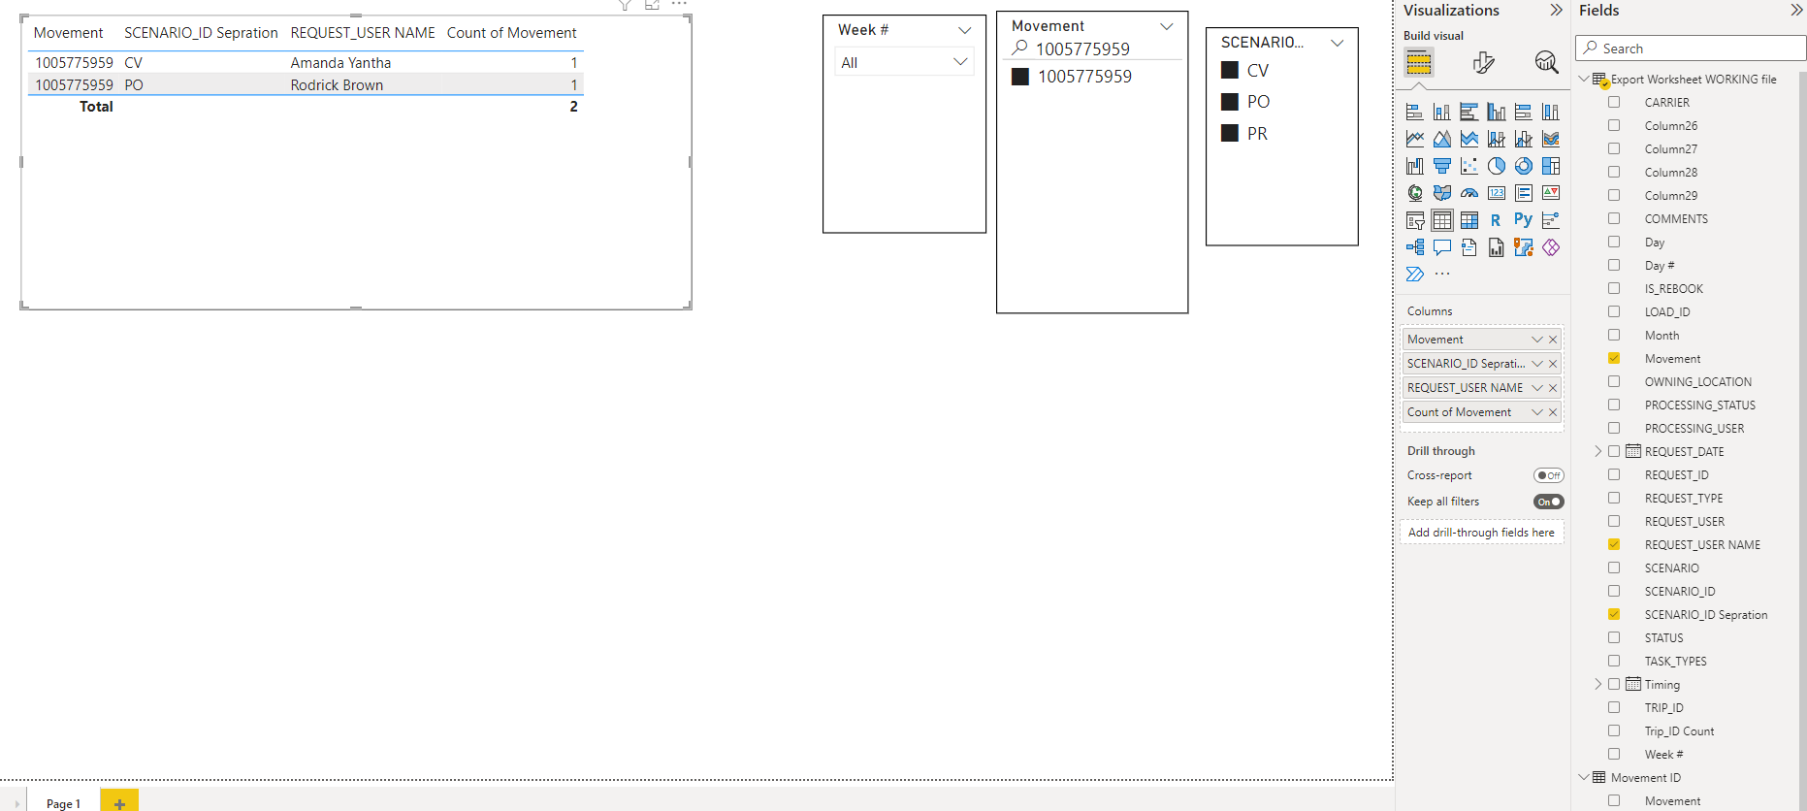Select the Card (123) visual

[1497, 193]
